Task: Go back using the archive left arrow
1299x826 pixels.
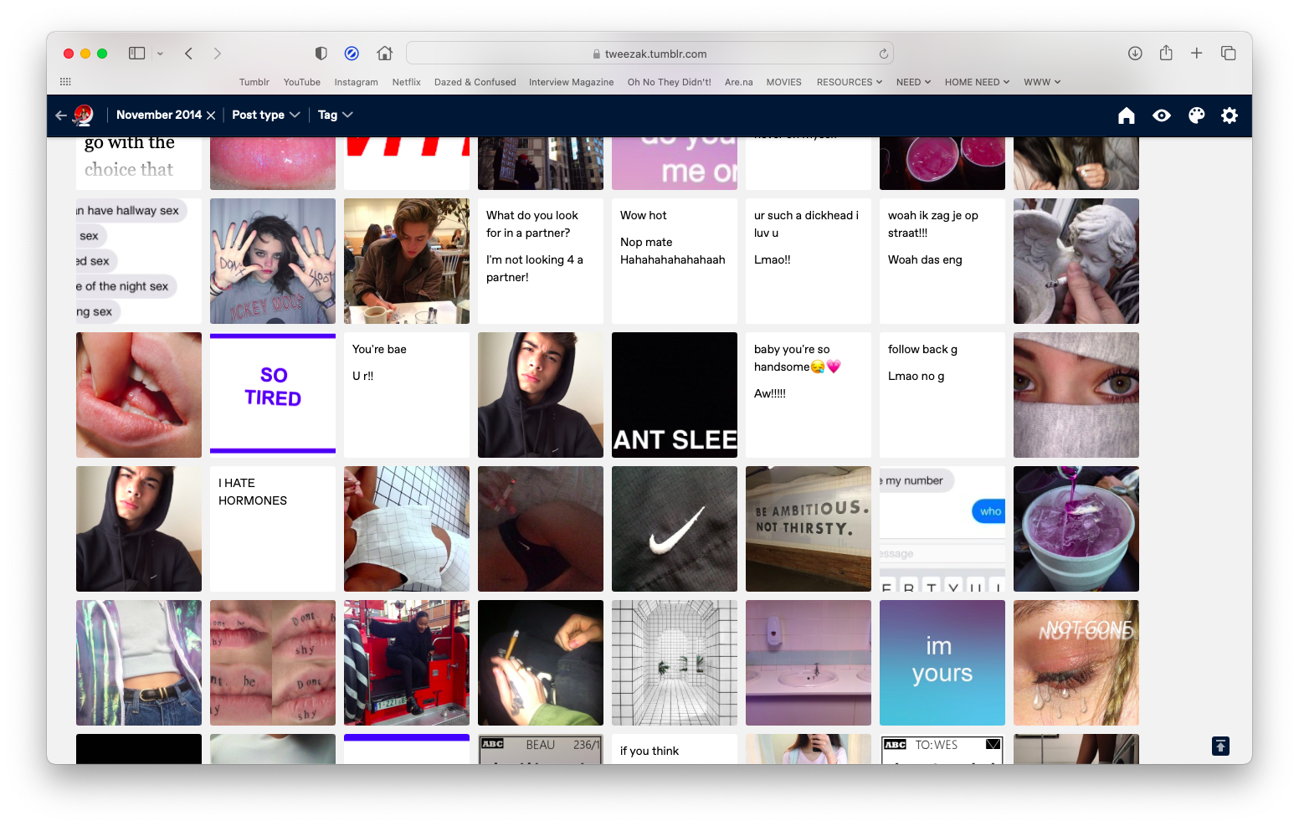Action: [x=61, y=115]
